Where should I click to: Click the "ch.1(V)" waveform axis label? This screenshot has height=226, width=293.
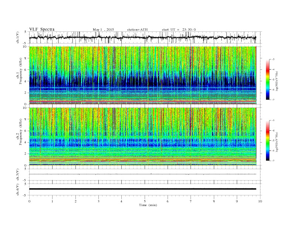click(x=18, y=38)
